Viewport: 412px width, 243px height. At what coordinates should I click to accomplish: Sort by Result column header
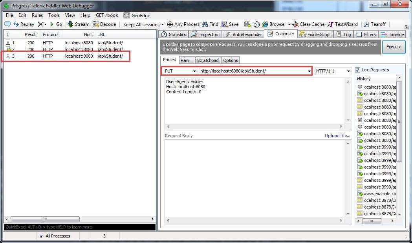click(31, 34)
